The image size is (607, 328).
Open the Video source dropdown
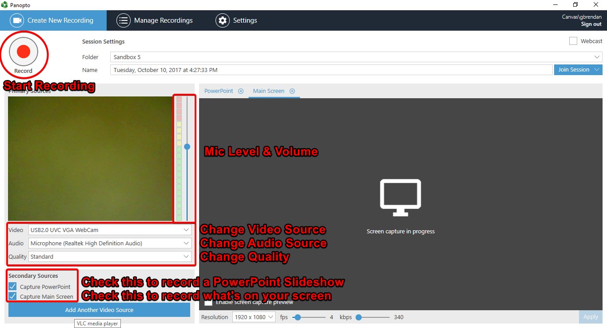click(x=110, y=230)
